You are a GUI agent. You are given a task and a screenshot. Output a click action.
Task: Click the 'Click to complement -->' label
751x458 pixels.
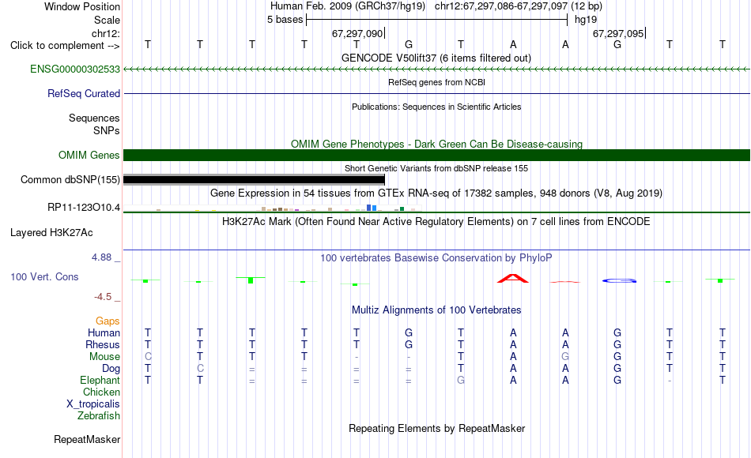[65, 46]
